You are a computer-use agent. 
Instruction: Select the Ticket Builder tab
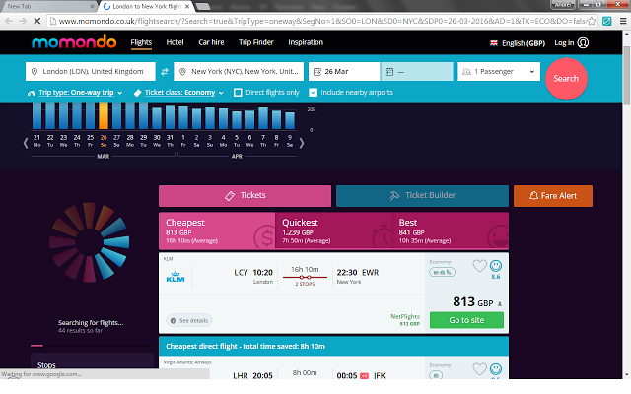click(422, 196)
